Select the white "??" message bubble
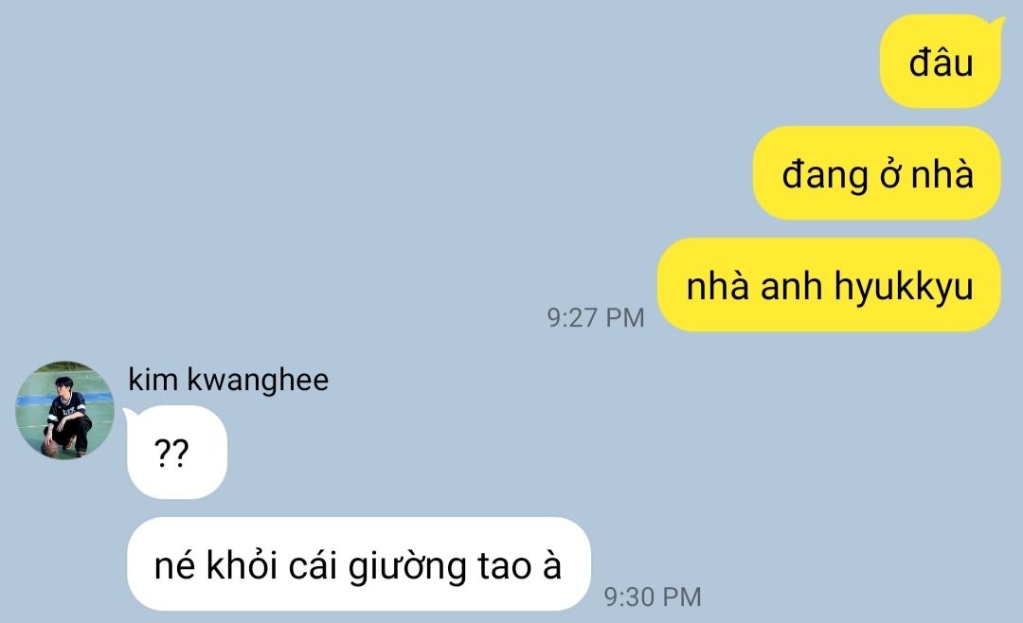Viewport: 1023px width, 623px height. coord(176,452)
